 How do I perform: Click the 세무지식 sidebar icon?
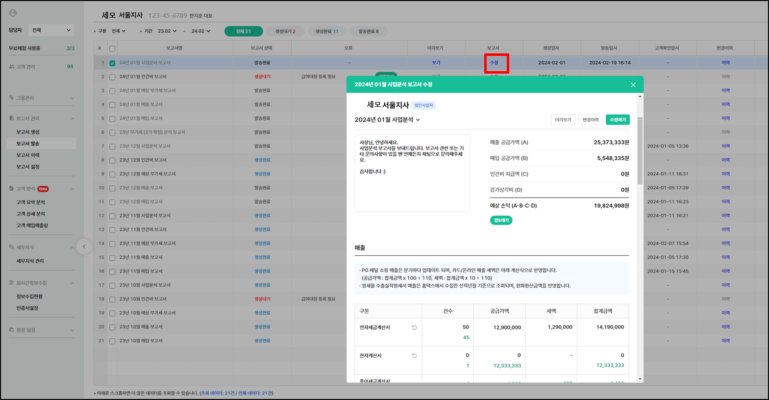12,248
